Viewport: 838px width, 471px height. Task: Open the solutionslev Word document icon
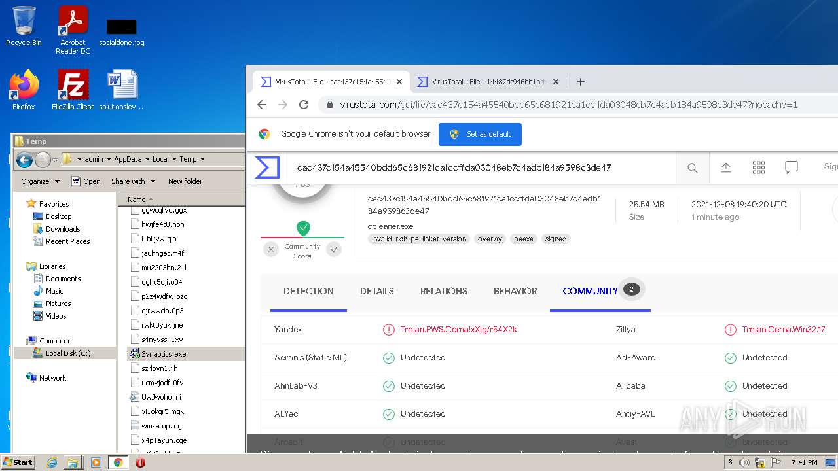click(x=122, y=90)
